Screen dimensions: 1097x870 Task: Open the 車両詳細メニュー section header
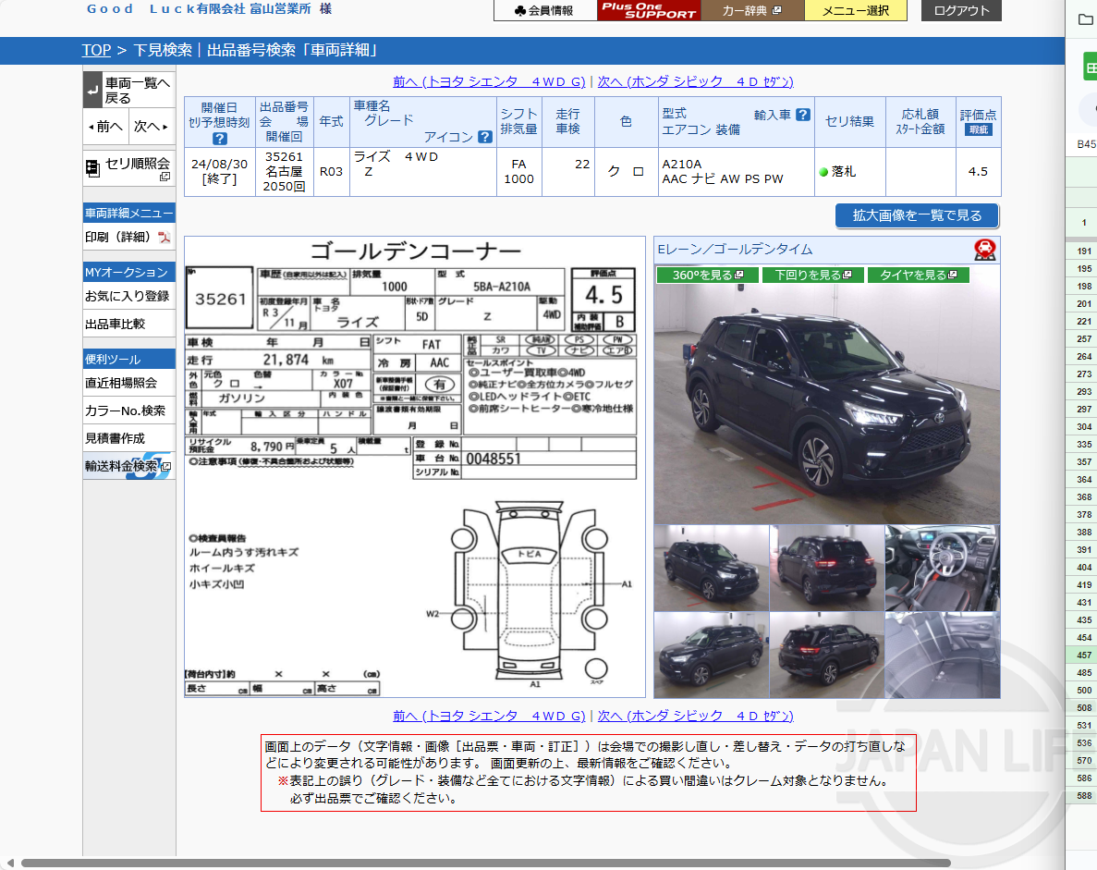(x=128, y=213)
